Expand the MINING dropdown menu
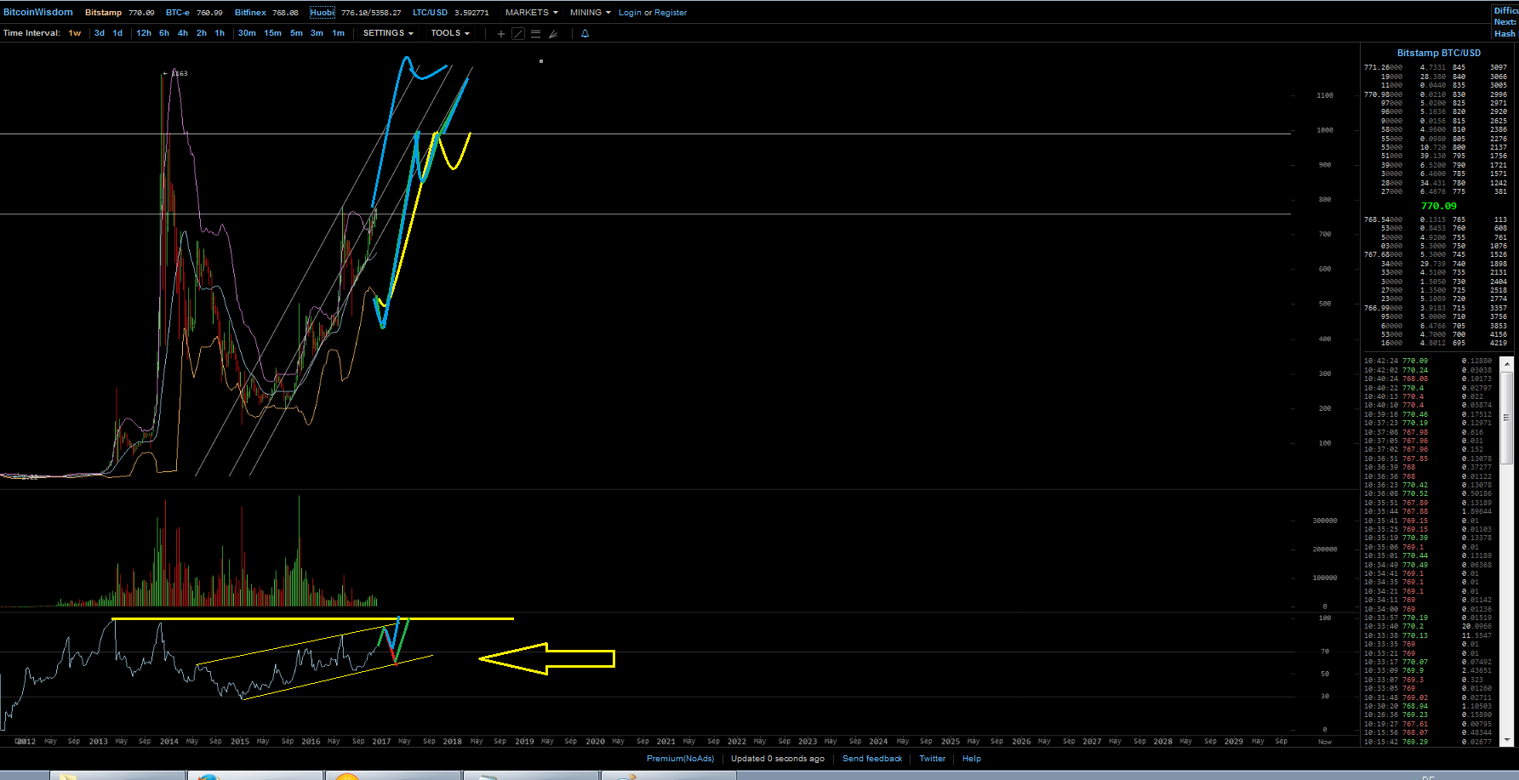The height and width of the screenshot is (780, 1519). click(x=590, y=13)
